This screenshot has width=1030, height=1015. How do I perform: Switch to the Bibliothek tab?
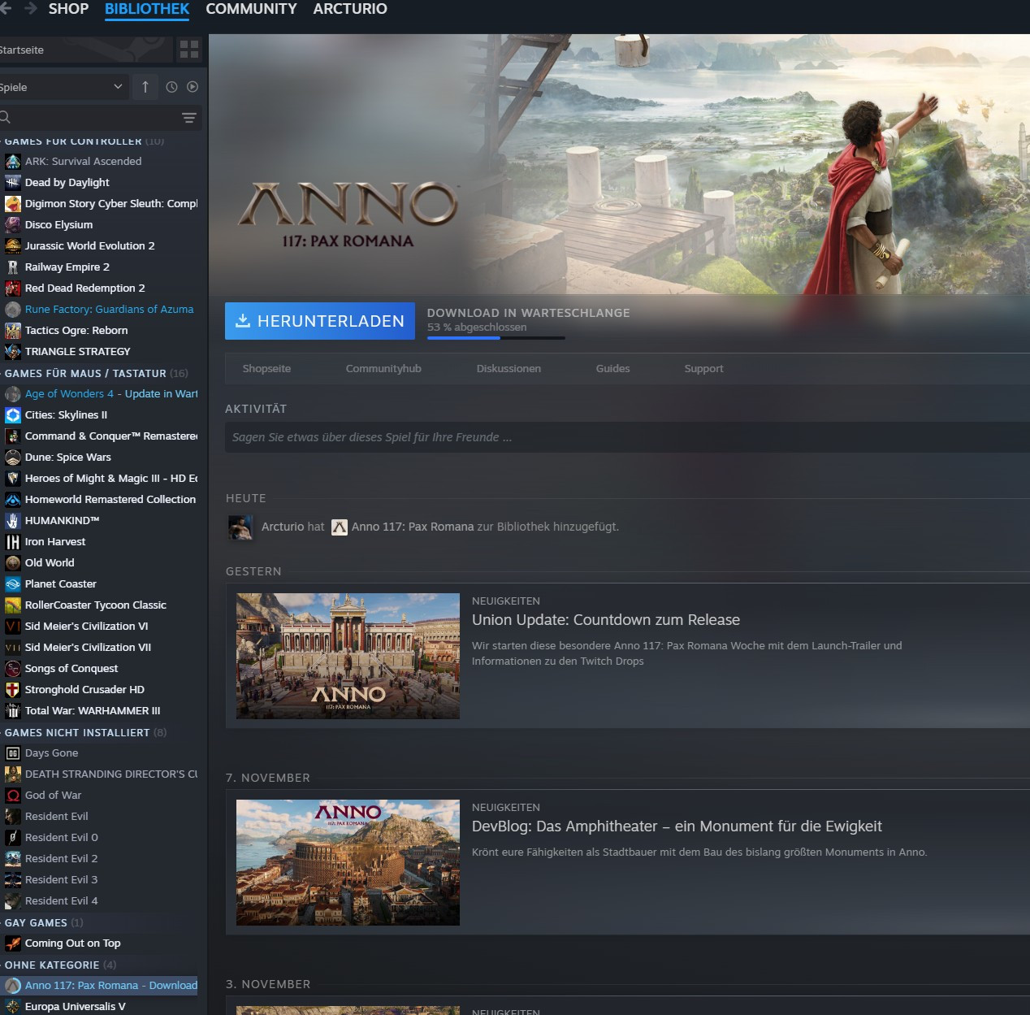[147, 9]
